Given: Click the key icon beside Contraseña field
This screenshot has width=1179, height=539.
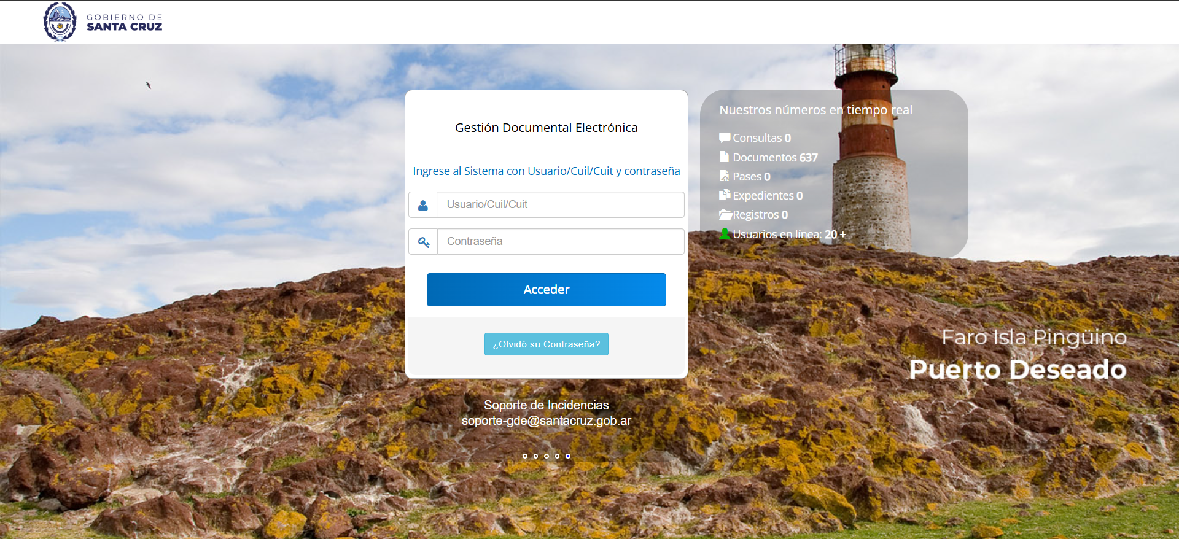Looking at the screenshot, I should point(423,242).
